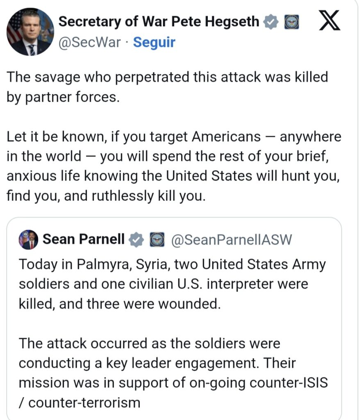Viewport: 359px width, 420px height.
Task: Click the word 'Americans' in the main post
Action: 221,137
